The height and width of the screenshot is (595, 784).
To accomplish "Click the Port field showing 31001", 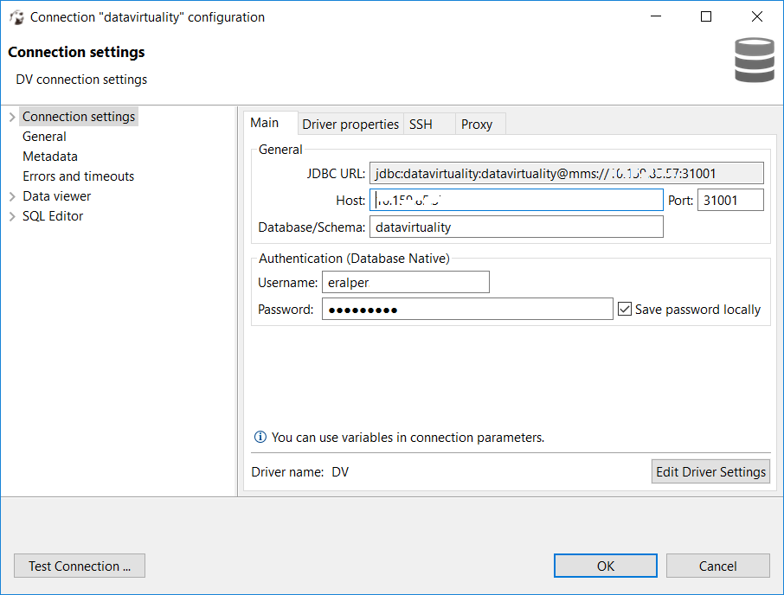I will pyautogui.click(x=730, y=200).
